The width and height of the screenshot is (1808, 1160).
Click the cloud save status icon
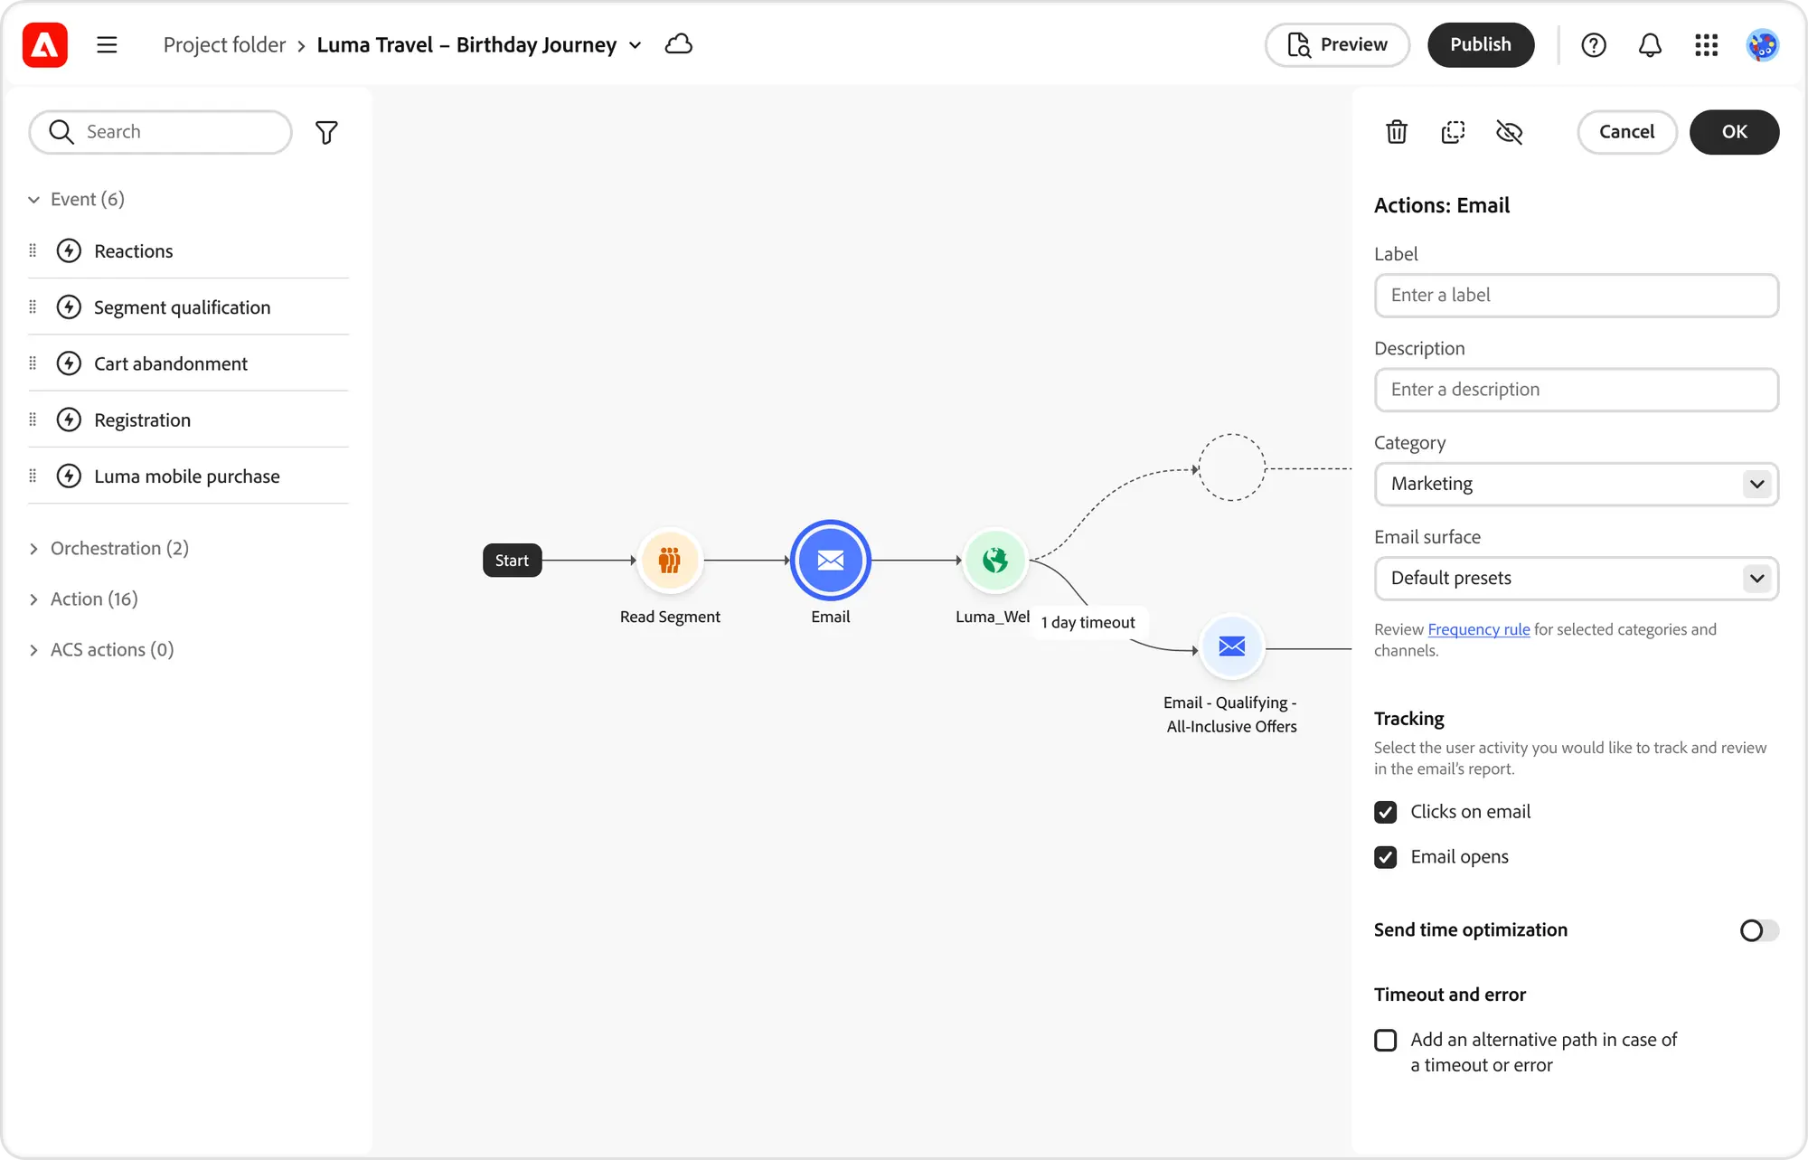click(x=678, y=44)
